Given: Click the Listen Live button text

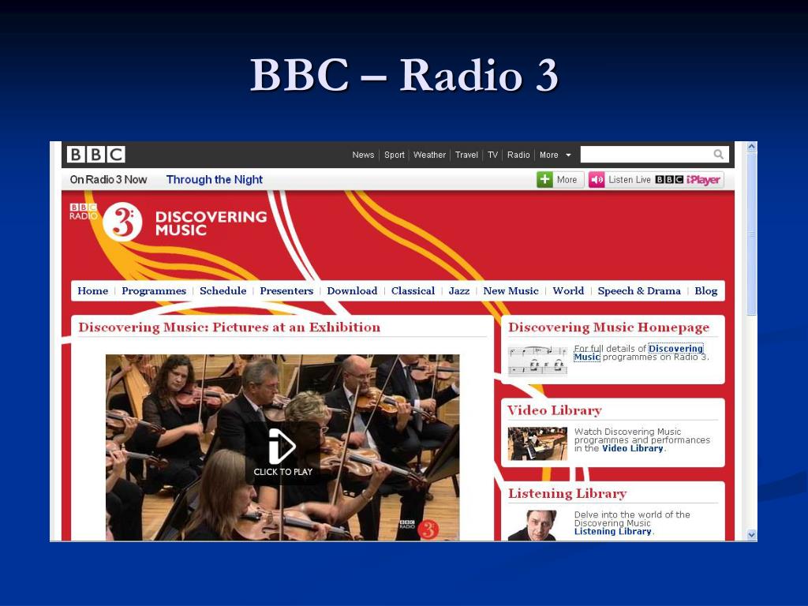Looking at the screenshot, I should click(x=629, y=179).
